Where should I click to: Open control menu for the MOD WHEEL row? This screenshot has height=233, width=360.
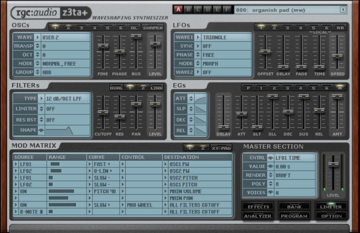(123, 205)
